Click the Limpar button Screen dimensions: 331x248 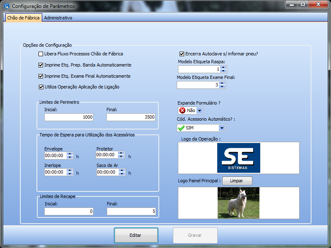[x=237, y=181]
